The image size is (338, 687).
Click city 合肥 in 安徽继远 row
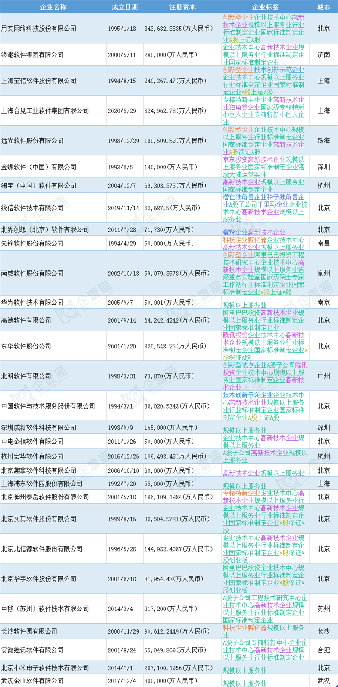324,650
